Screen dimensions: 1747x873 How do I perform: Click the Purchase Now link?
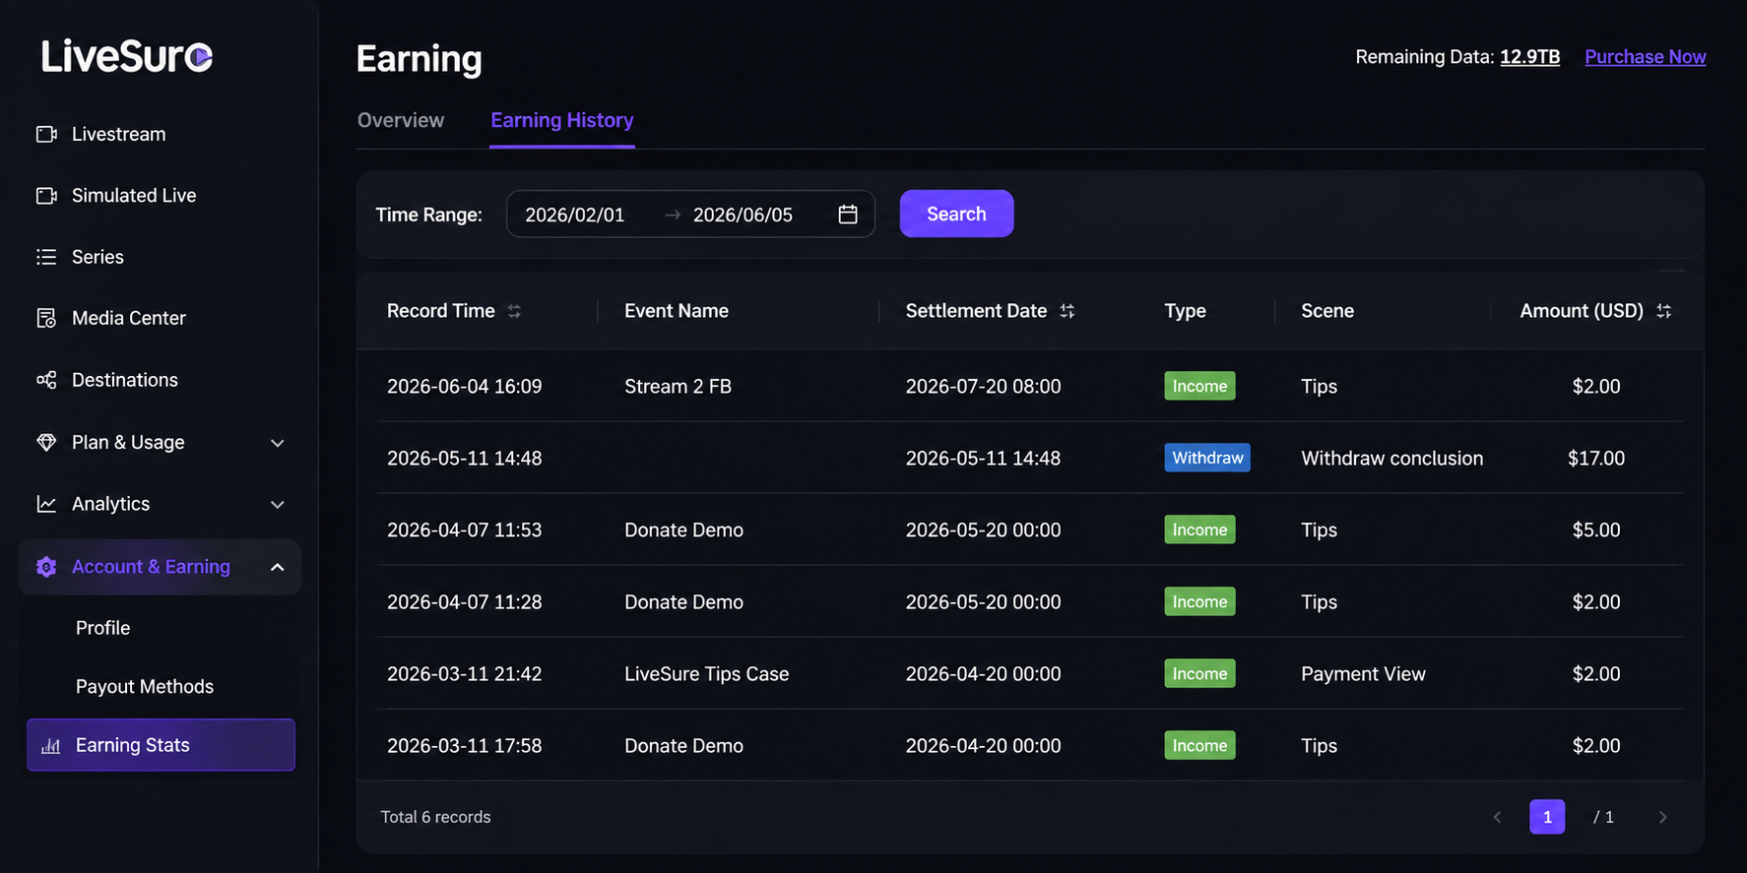point(1646,57)
